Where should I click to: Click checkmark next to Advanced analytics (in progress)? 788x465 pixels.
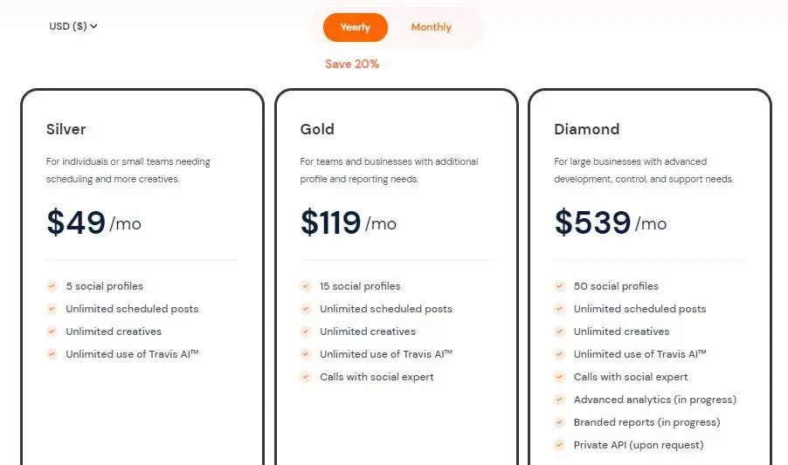pyautogui.click(x=559, y=400)
